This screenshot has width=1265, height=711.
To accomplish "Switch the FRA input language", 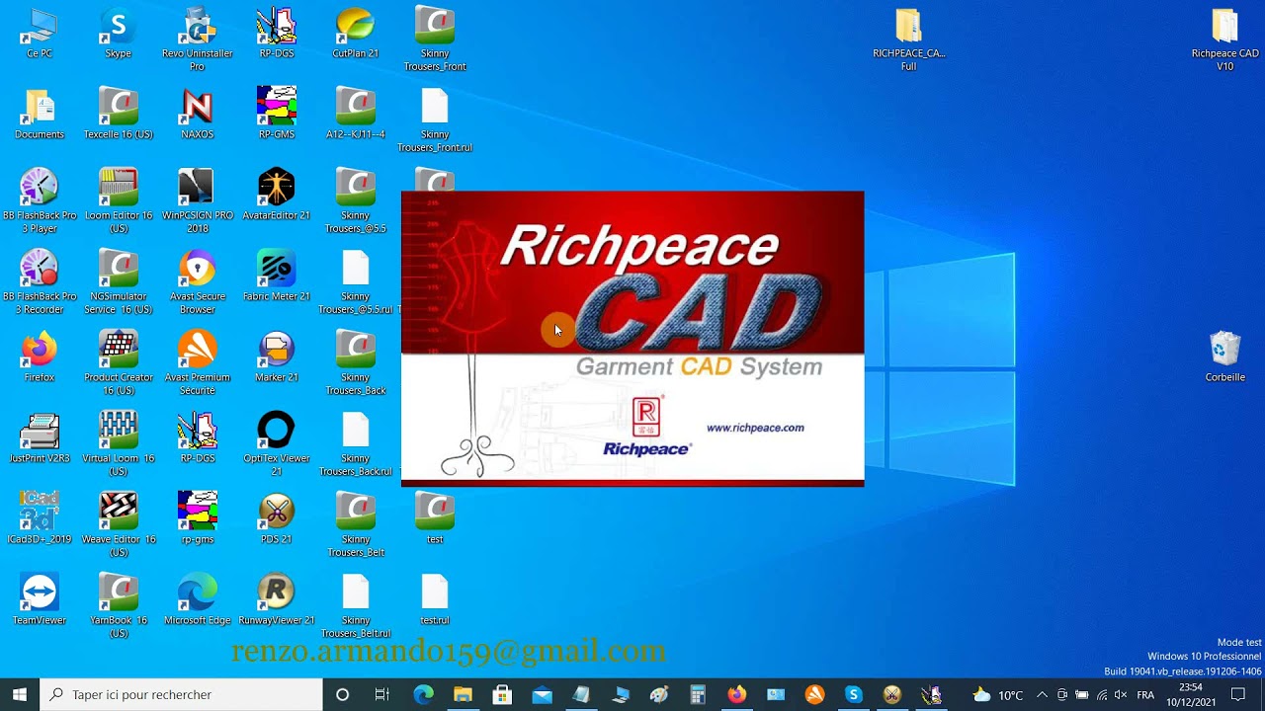I will pyautogui.click(x=1146, y=694).
